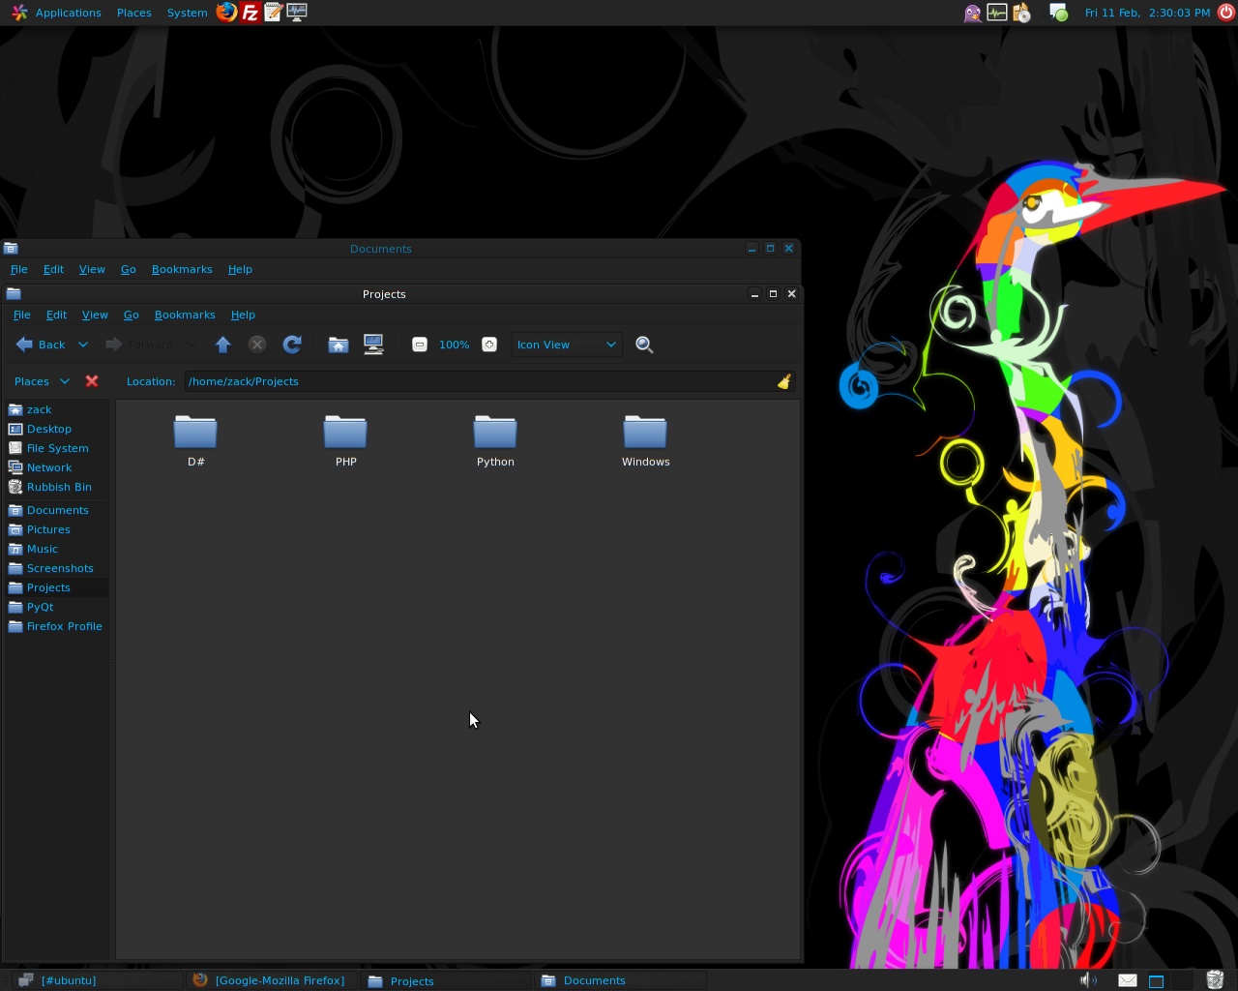Click the activity graph tray icon beside Pidgin
Image resolution: width=1238 pixels, height=991 pixels.
point(996,13)
